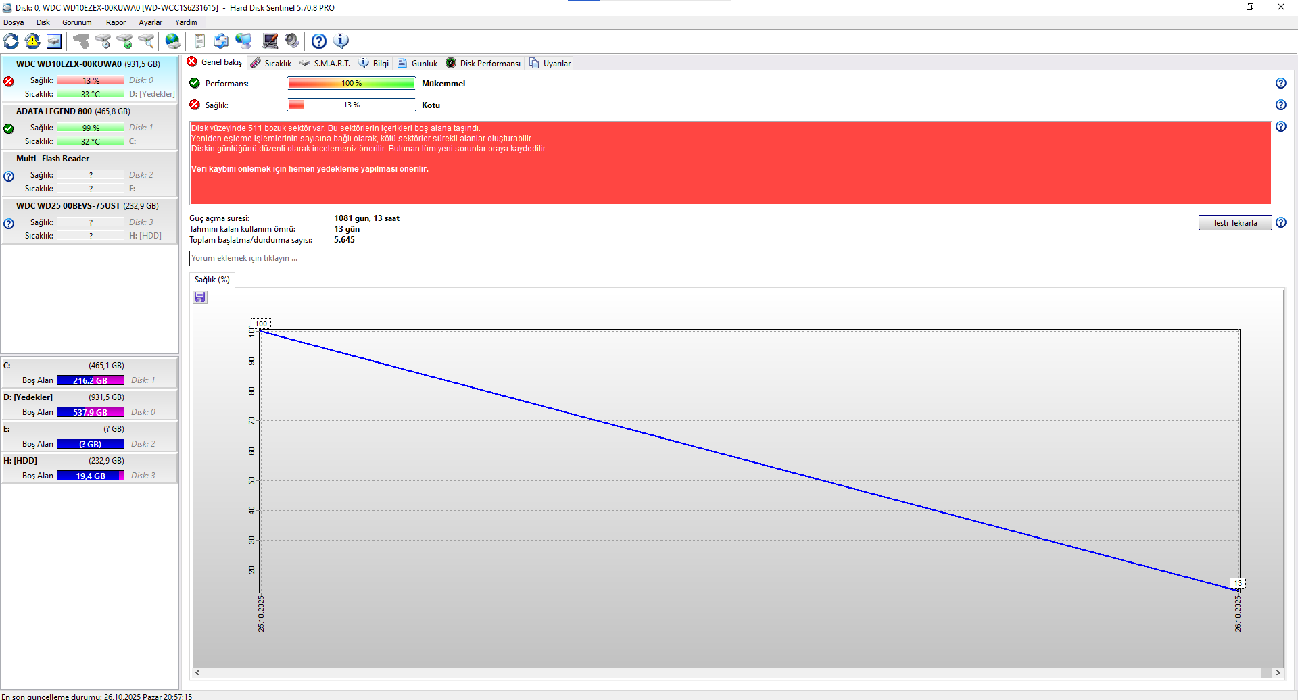This screenshot has width=1298, height=700.
Task: Click the 537,9 GB free space bar
Action: (x=91, y=412)
